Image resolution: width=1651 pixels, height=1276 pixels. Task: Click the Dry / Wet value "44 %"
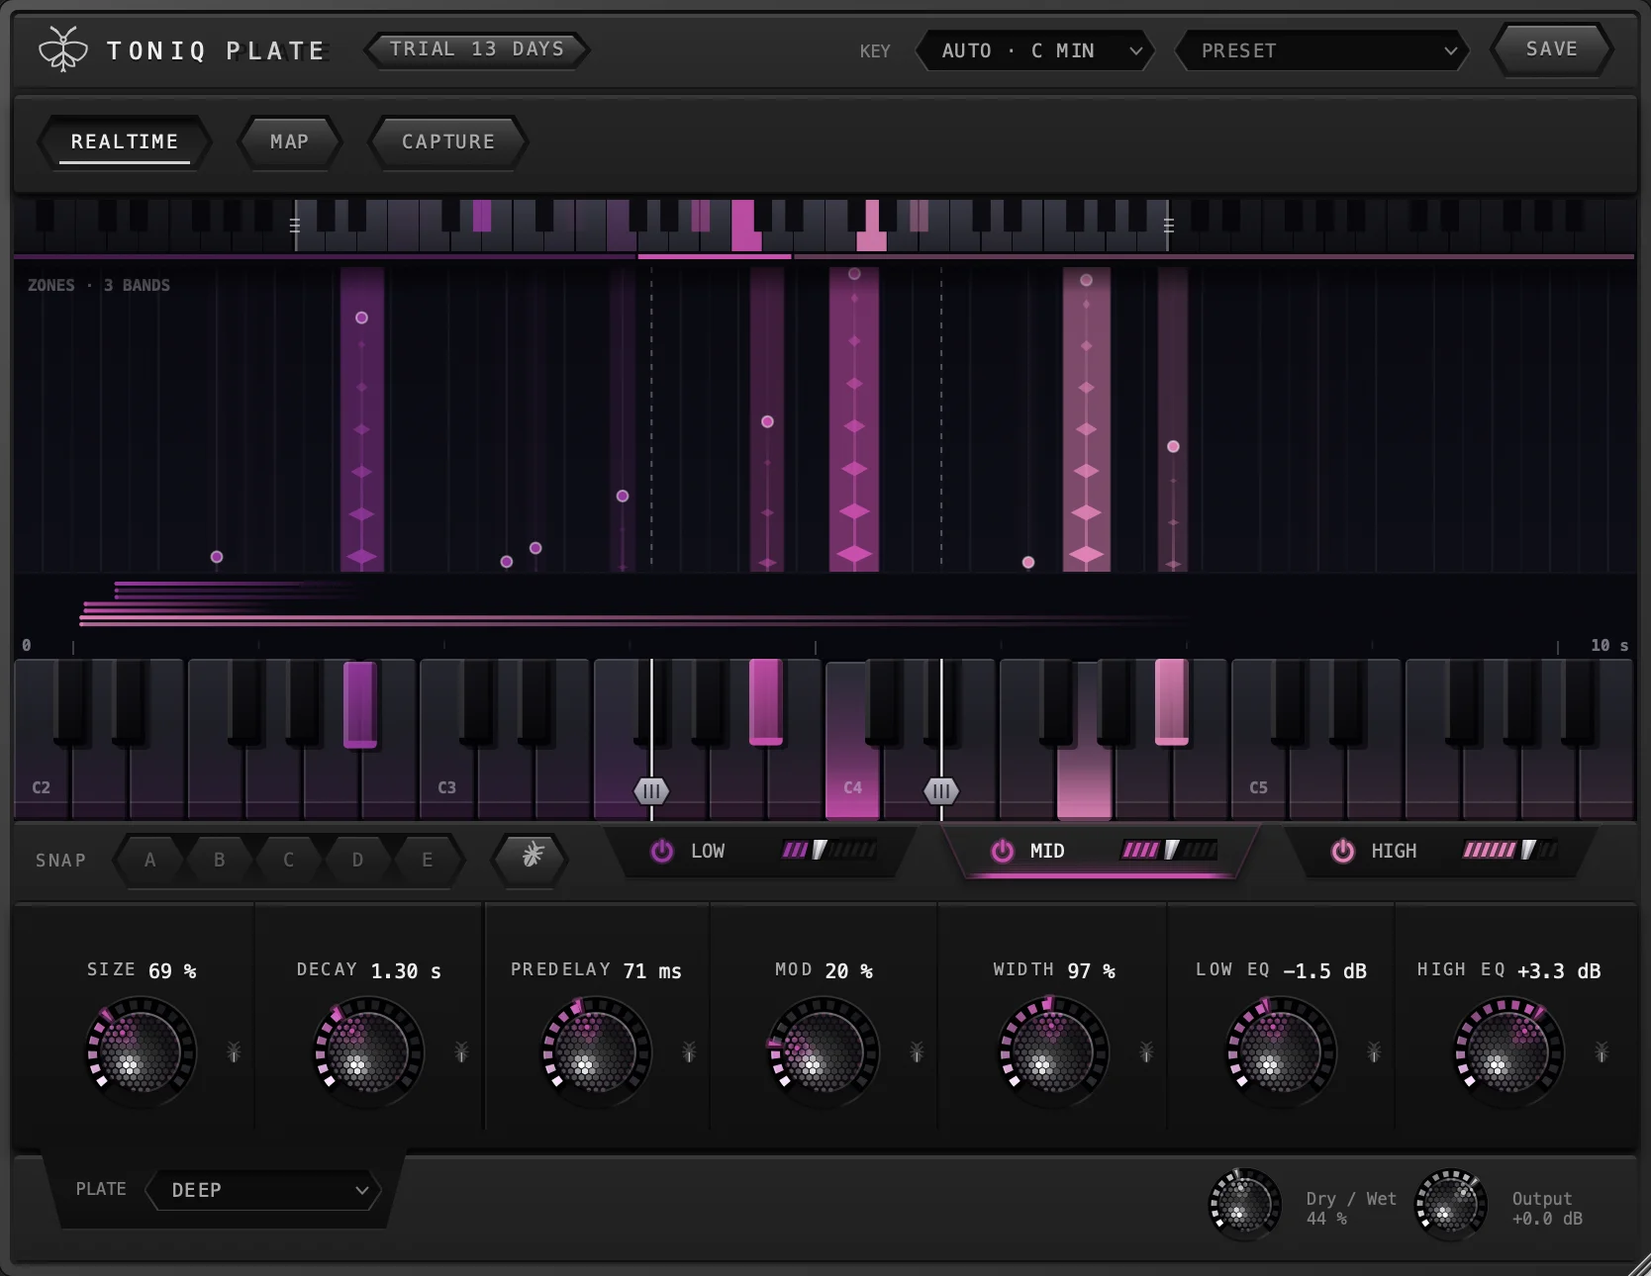click(1326, 1219)
